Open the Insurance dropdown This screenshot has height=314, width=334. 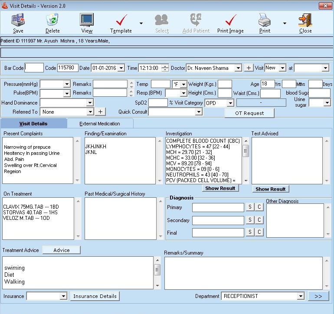(x=63, y=296)
